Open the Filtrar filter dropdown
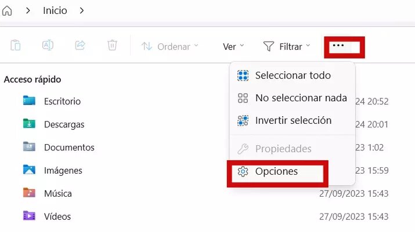This screenshot has width=415, height=232. (x=287, y=46)
